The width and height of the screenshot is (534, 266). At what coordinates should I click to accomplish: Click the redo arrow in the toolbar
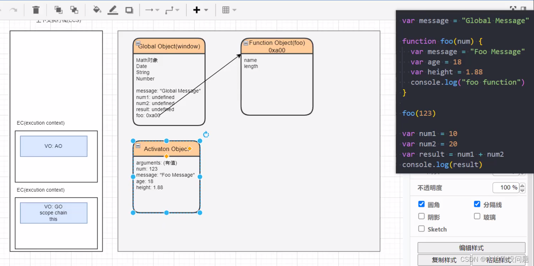point(13,10)
